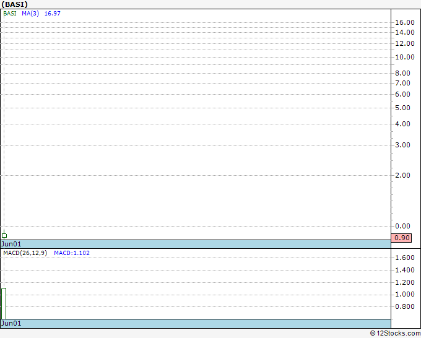Click the 6.00 price axis label
421x338 pixels.
tap(403, 94)
